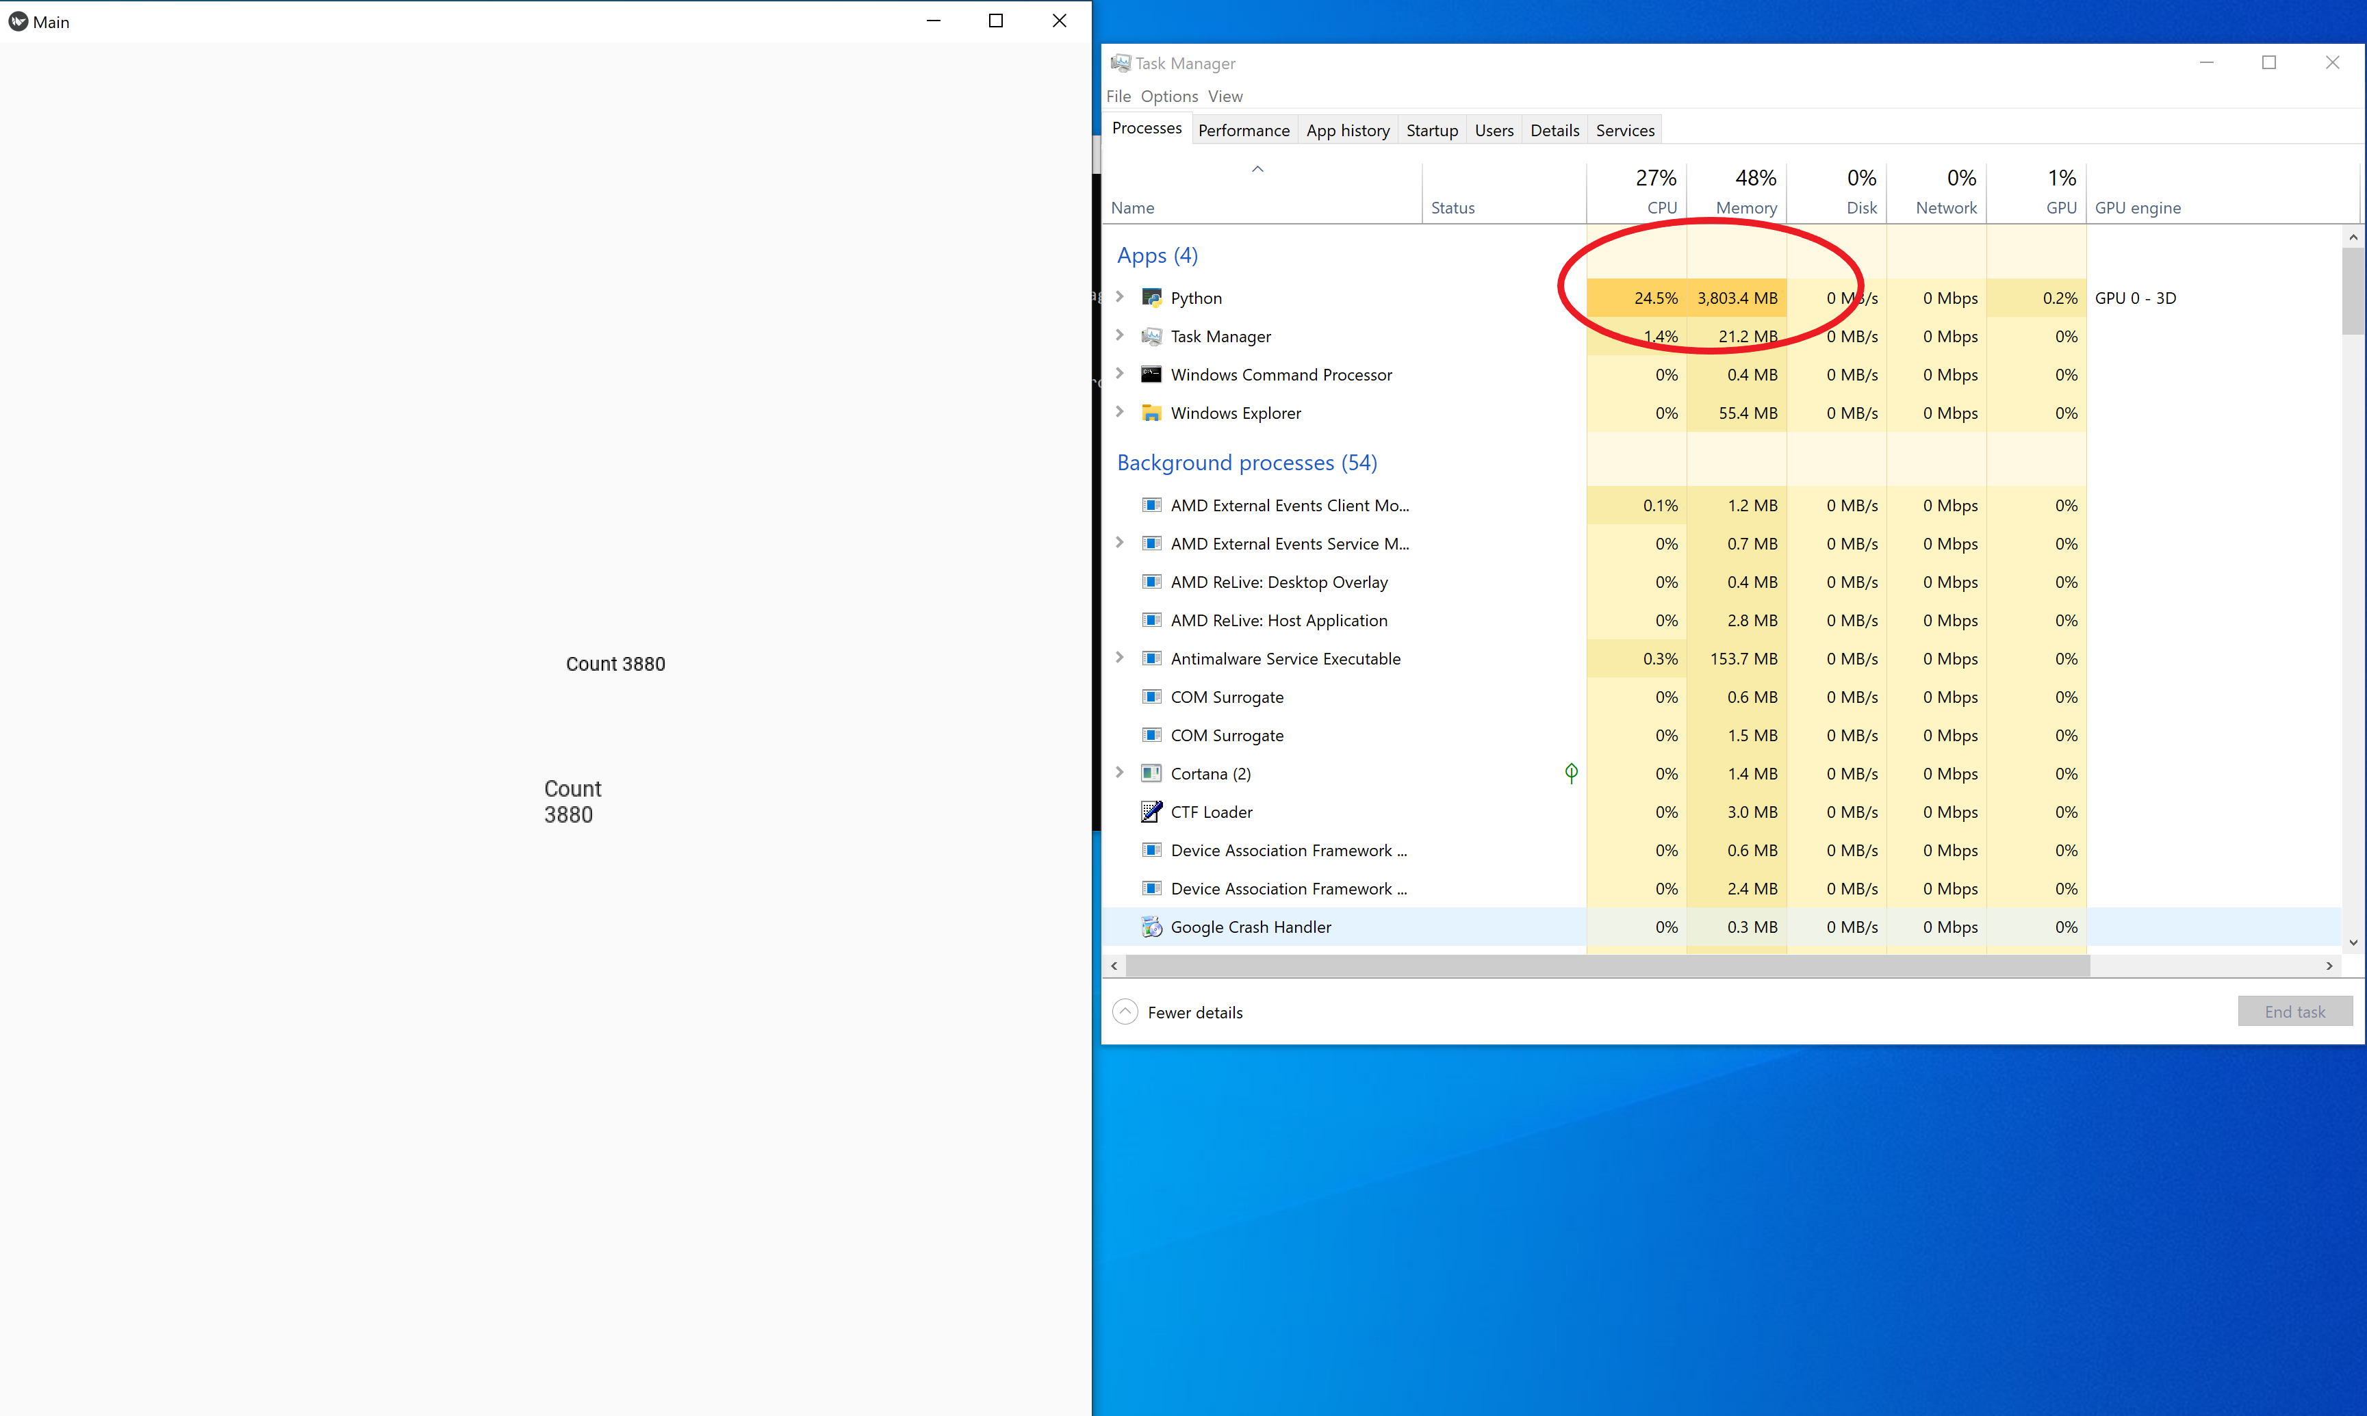Open the Options menu

click(1168, 95)
